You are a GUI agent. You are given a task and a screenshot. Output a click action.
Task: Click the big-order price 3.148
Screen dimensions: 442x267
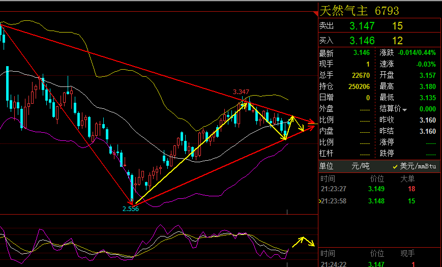[376, 201]
